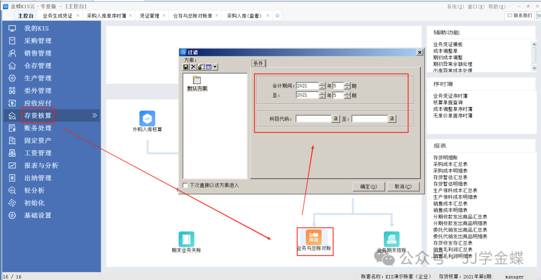
Task: Click the 委外管理 sidebar icon
Action: coord(12,90)
